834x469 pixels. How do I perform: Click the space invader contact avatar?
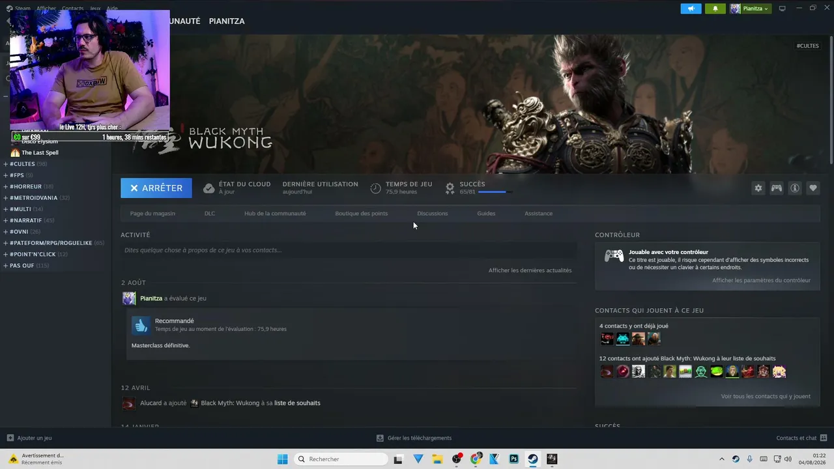point(623,339)
